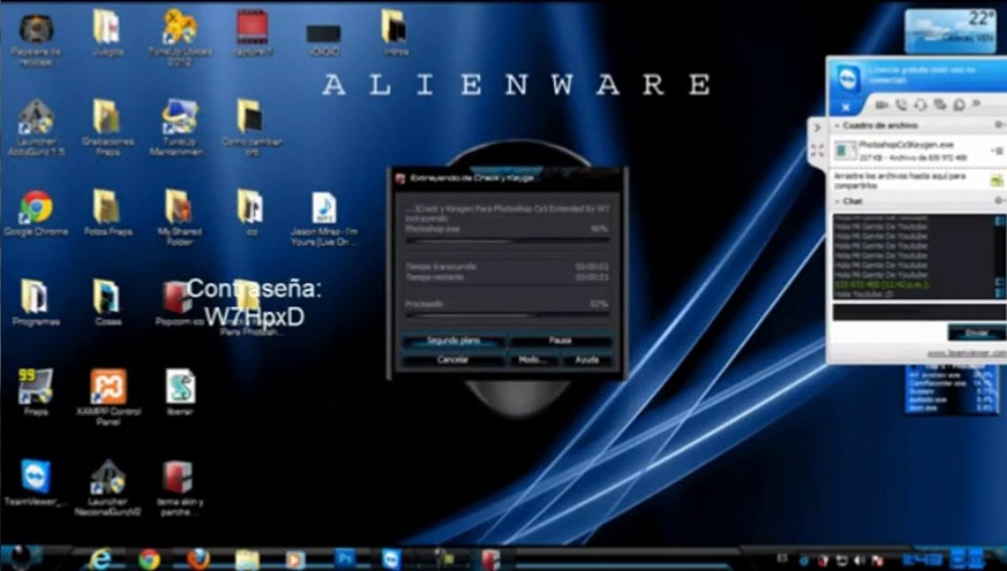Click the Enviar button in TeamViewer chat

(976, 332)
